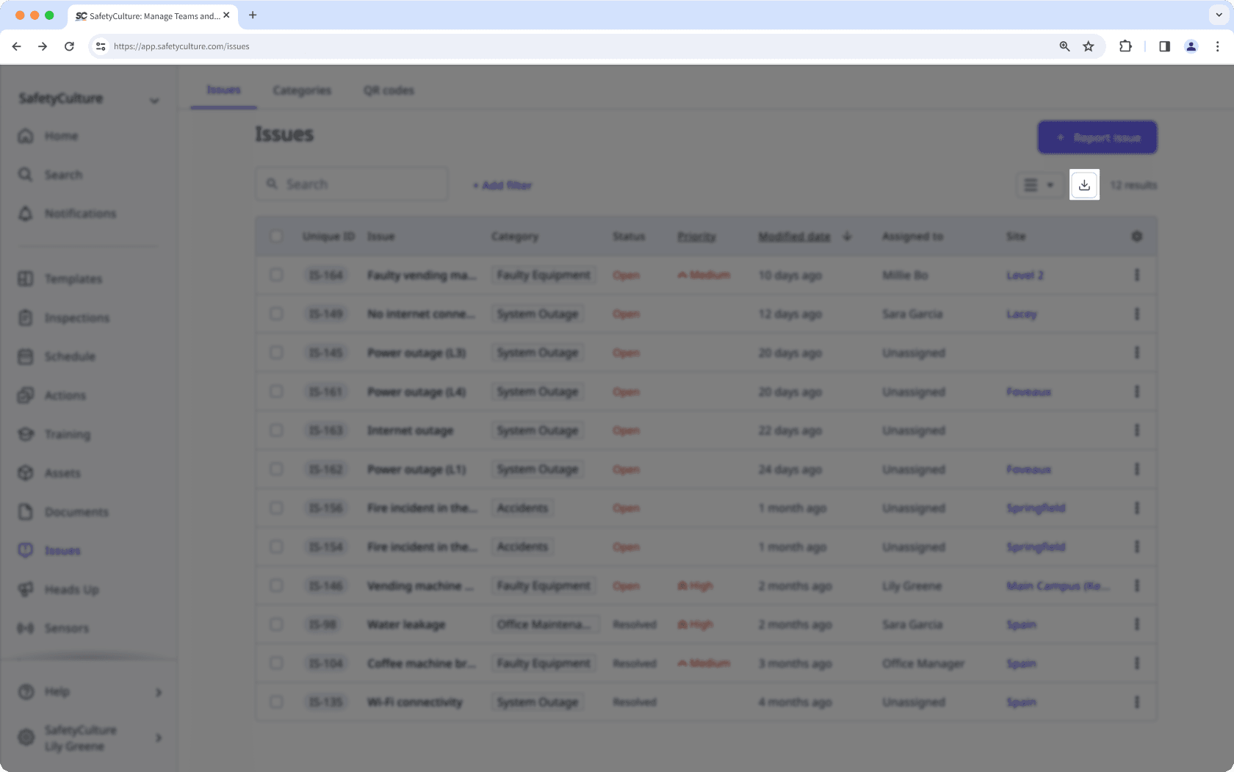This screenshot has width=1234, height=772.
Task: Open the Inspections section
Action: [x=76, y=318]
